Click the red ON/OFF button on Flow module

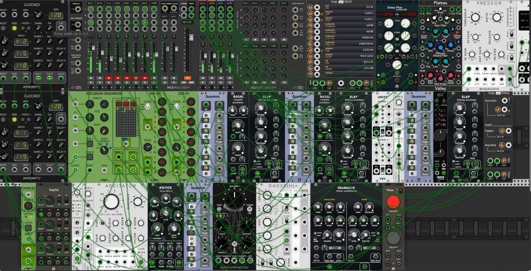pyautogui.click(x=393, y=202)
